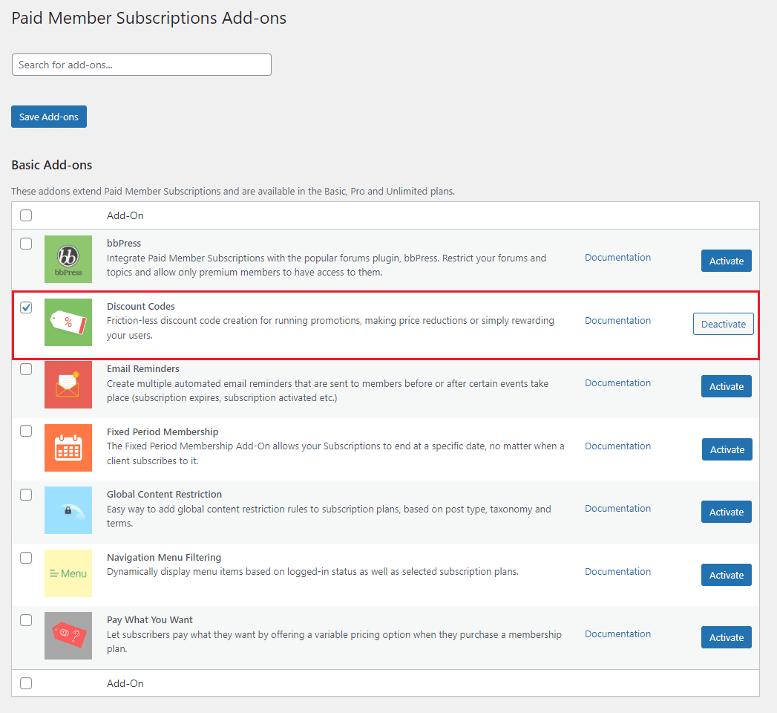This screenshot has width=777, height=713.
Task: Open the Global Content Restriction Documentation link
Action: [x=617, y=508]
